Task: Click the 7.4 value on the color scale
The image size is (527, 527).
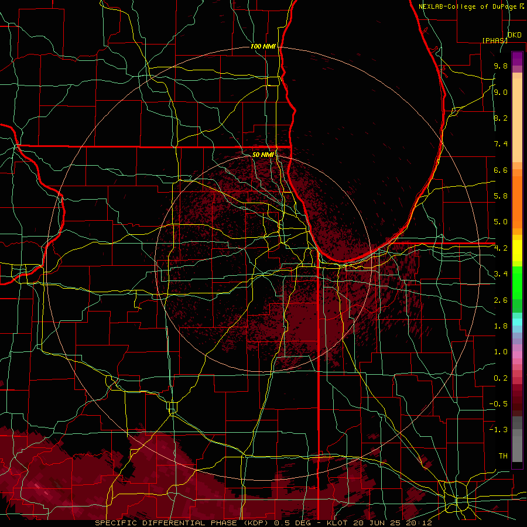Action: [x=501, y=144]
